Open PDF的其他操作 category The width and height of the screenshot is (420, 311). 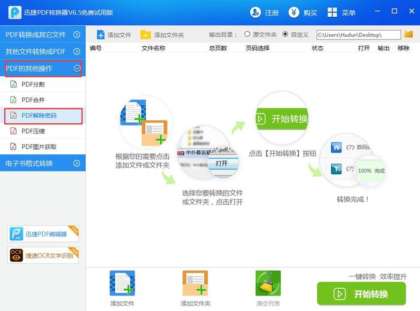(x=43, y=68)
